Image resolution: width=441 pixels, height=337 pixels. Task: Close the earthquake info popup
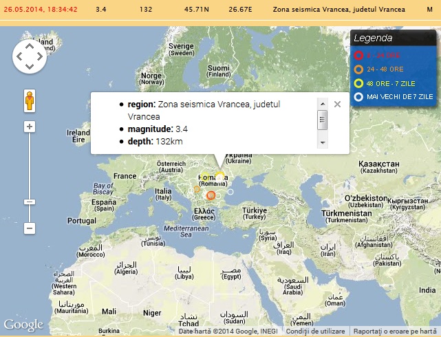(337, 105)
